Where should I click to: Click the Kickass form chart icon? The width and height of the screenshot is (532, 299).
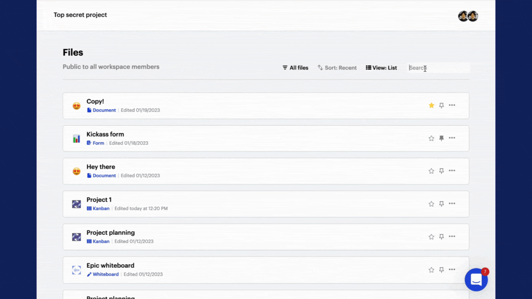[77, 139]
